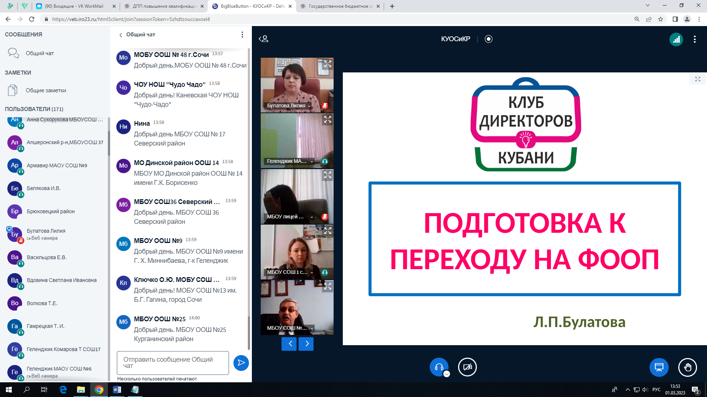Open the Общие заметки shared notes

46,90
